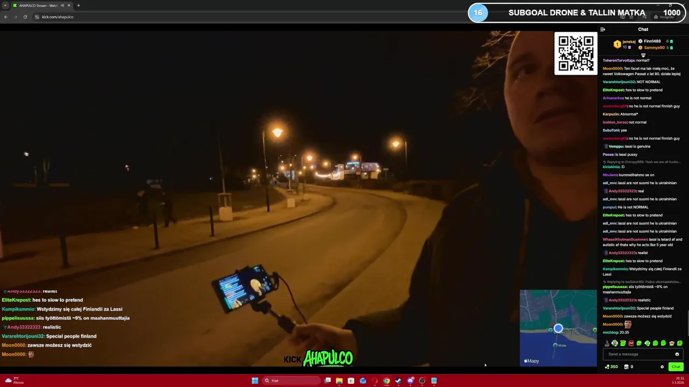Open Task View on taskbar
Screen dimensions: 689x387
327,381
